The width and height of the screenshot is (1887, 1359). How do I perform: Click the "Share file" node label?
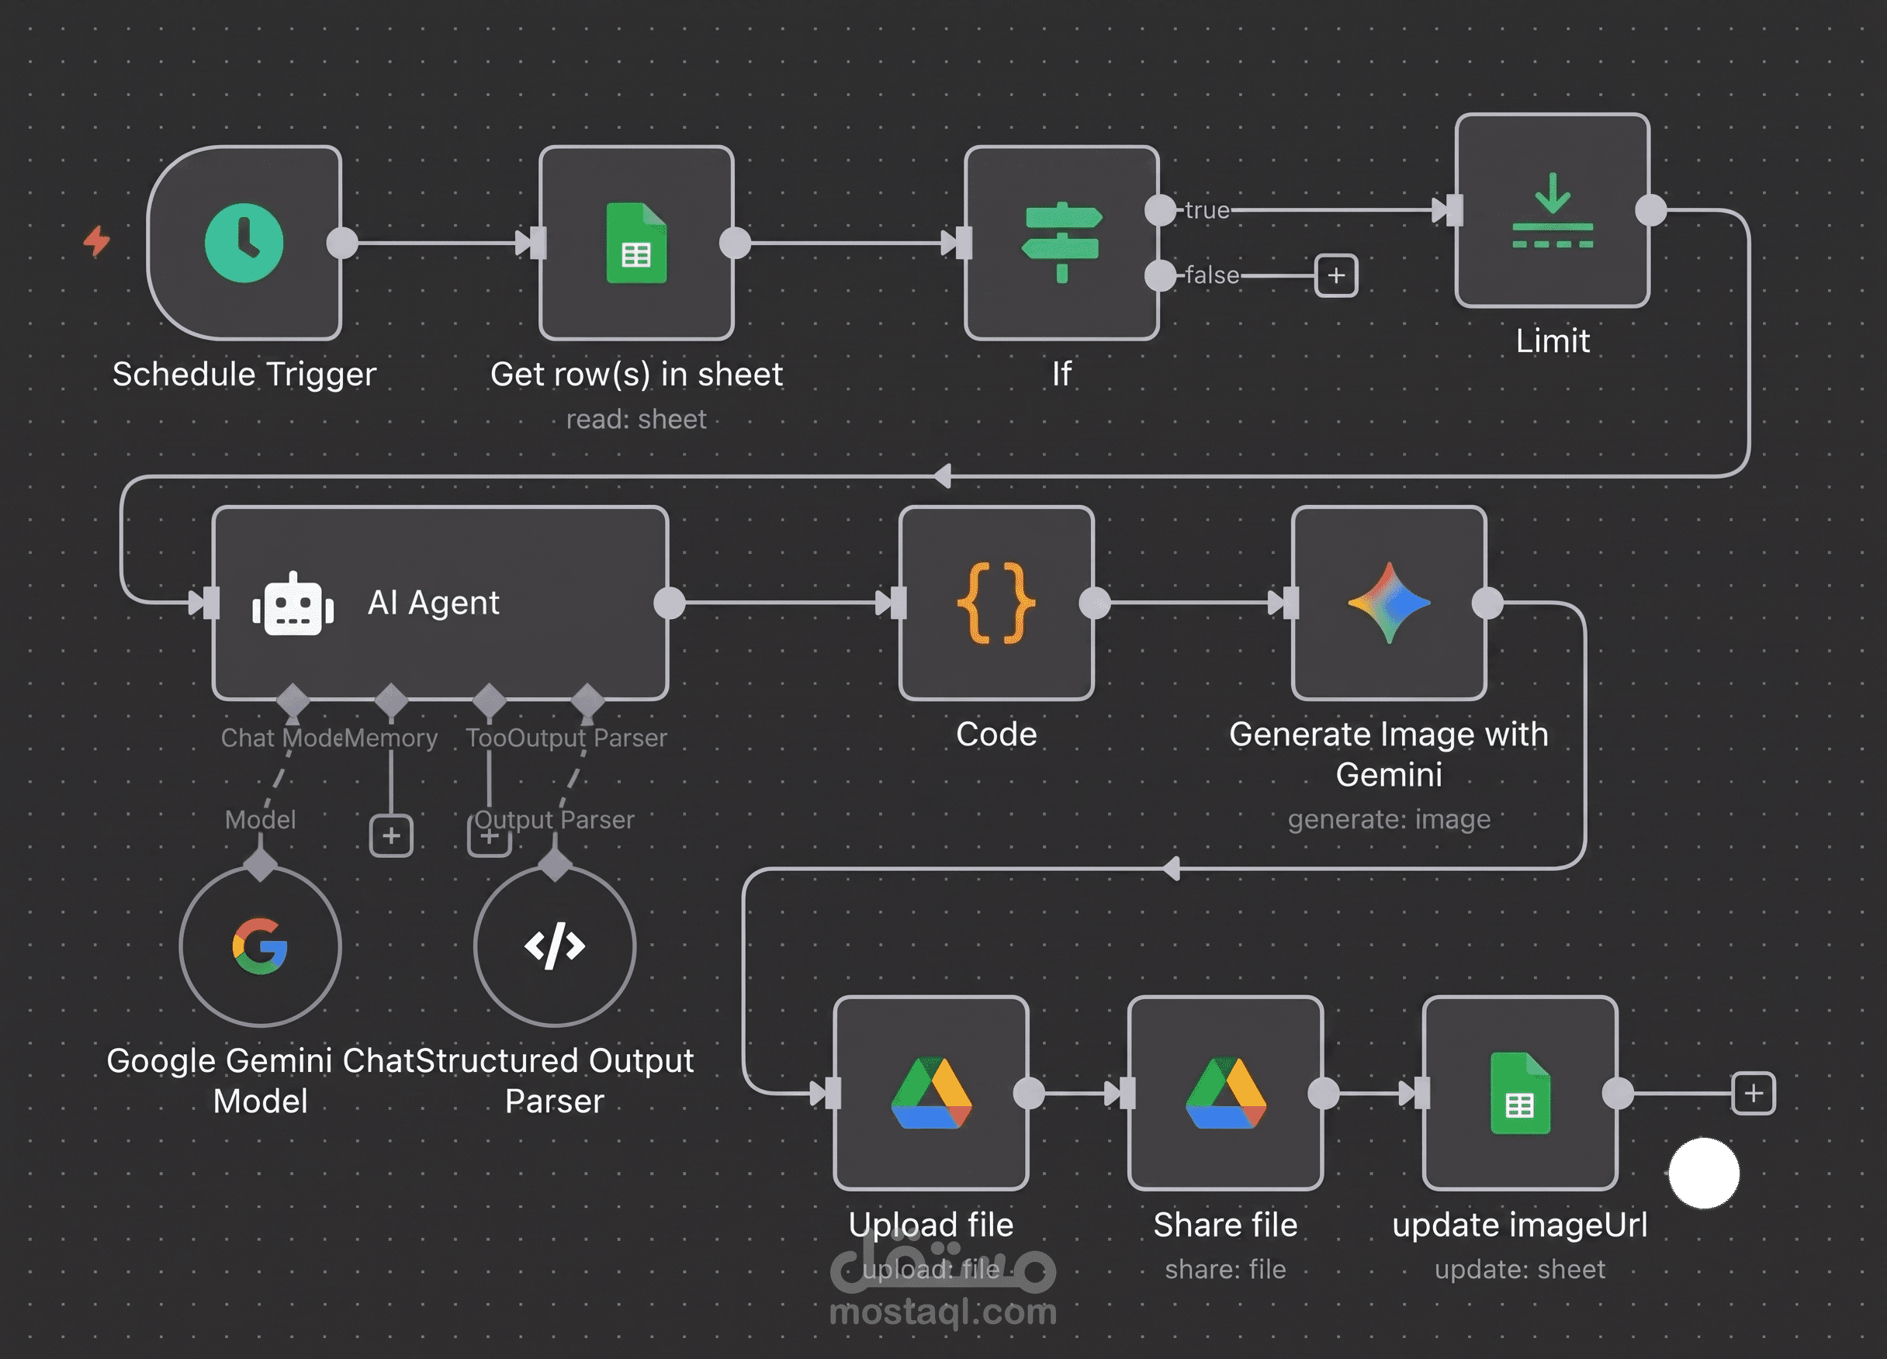[1226, 1225]
